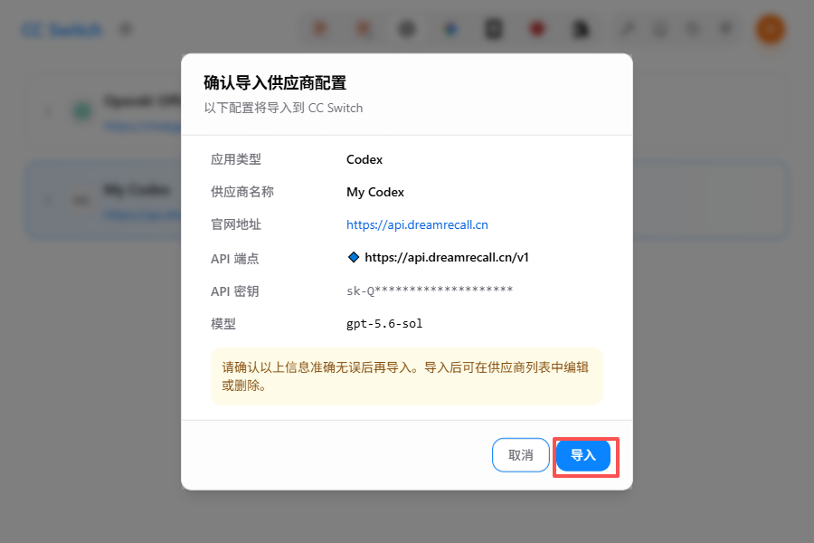Screen dimensions: 814x543
Task: Click the provider name My Codex in dialog
Action: pos(374,192)
